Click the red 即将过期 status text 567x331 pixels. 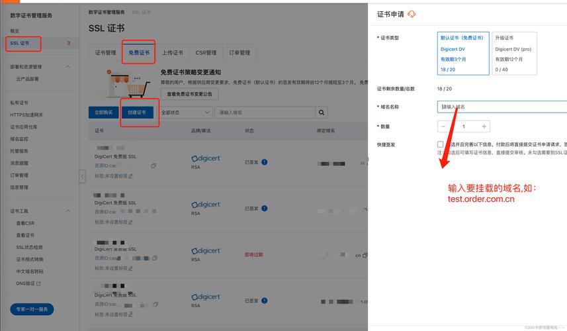coord(254,255)
